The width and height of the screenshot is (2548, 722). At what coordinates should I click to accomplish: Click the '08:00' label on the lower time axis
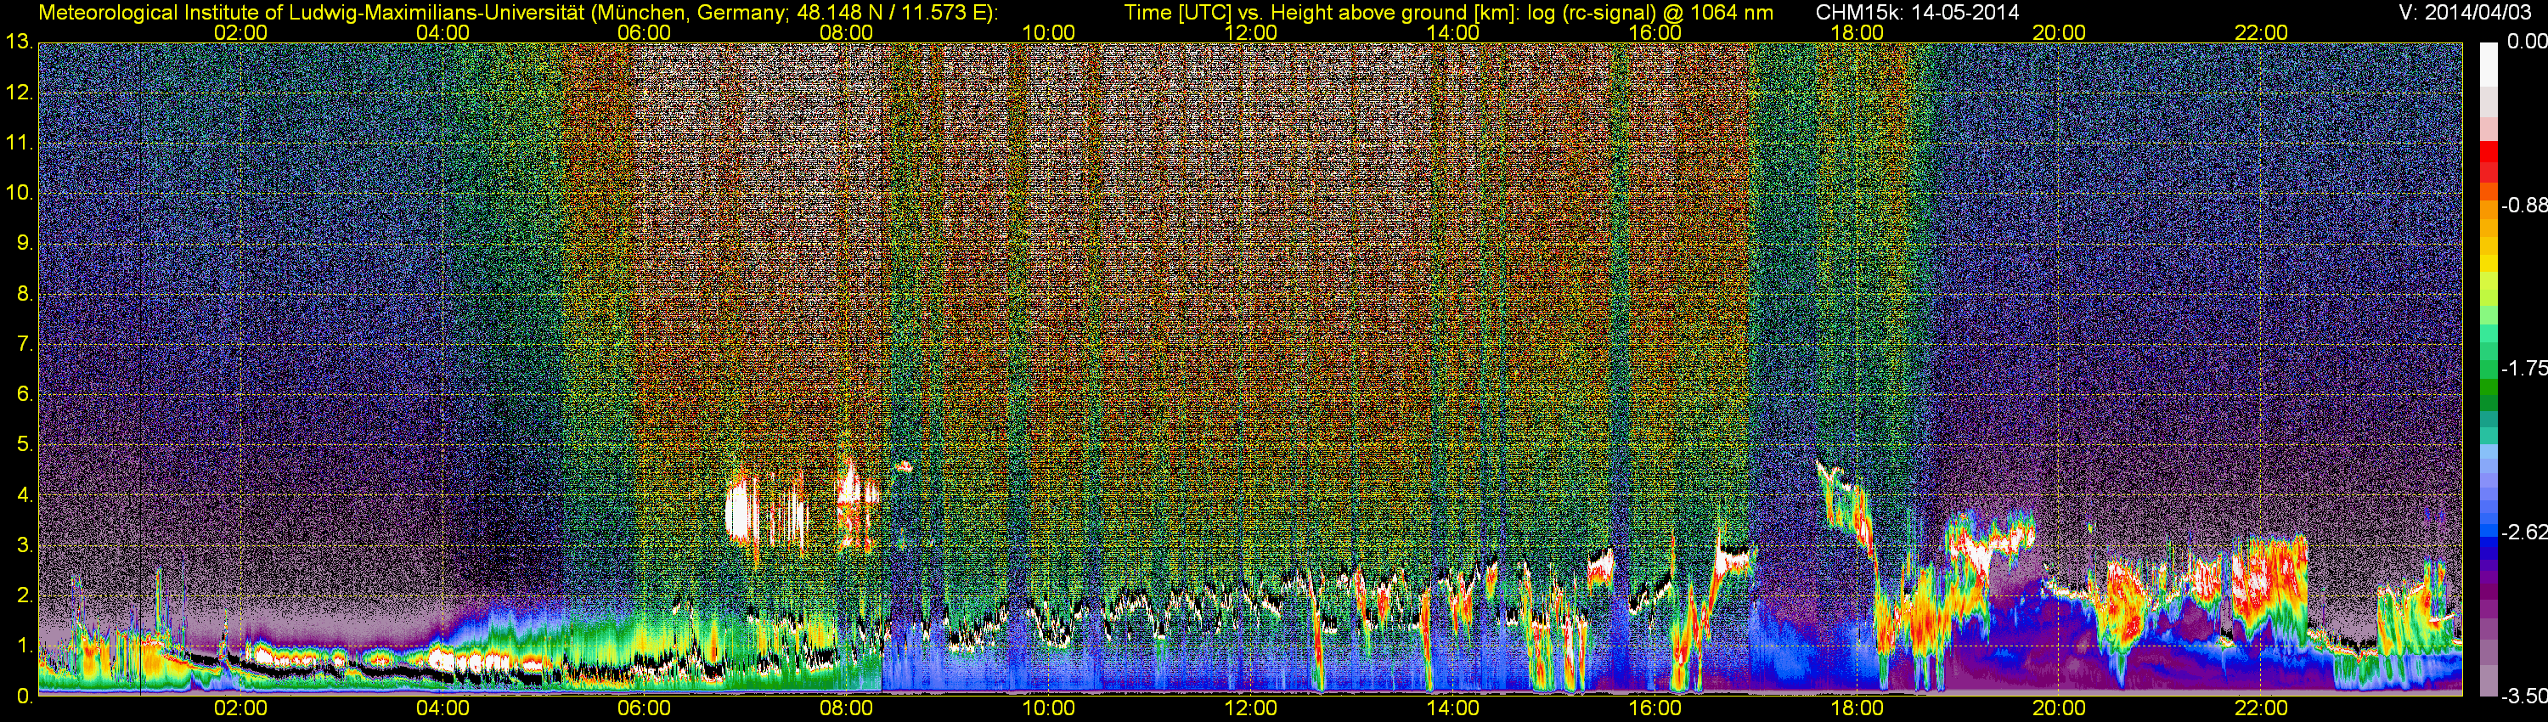(x=847, y=708)
